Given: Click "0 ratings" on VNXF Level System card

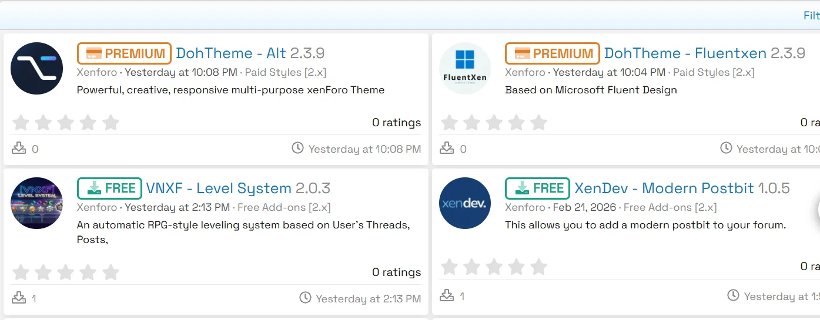Looking at the screenshot, I should tap(397, 272).
